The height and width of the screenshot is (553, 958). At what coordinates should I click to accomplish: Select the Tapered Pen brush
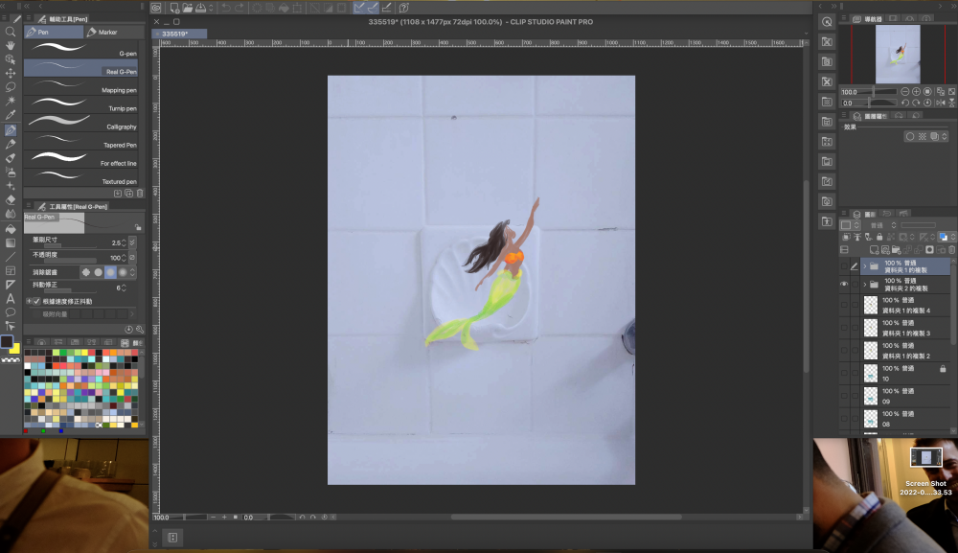(x=80, y=142)
